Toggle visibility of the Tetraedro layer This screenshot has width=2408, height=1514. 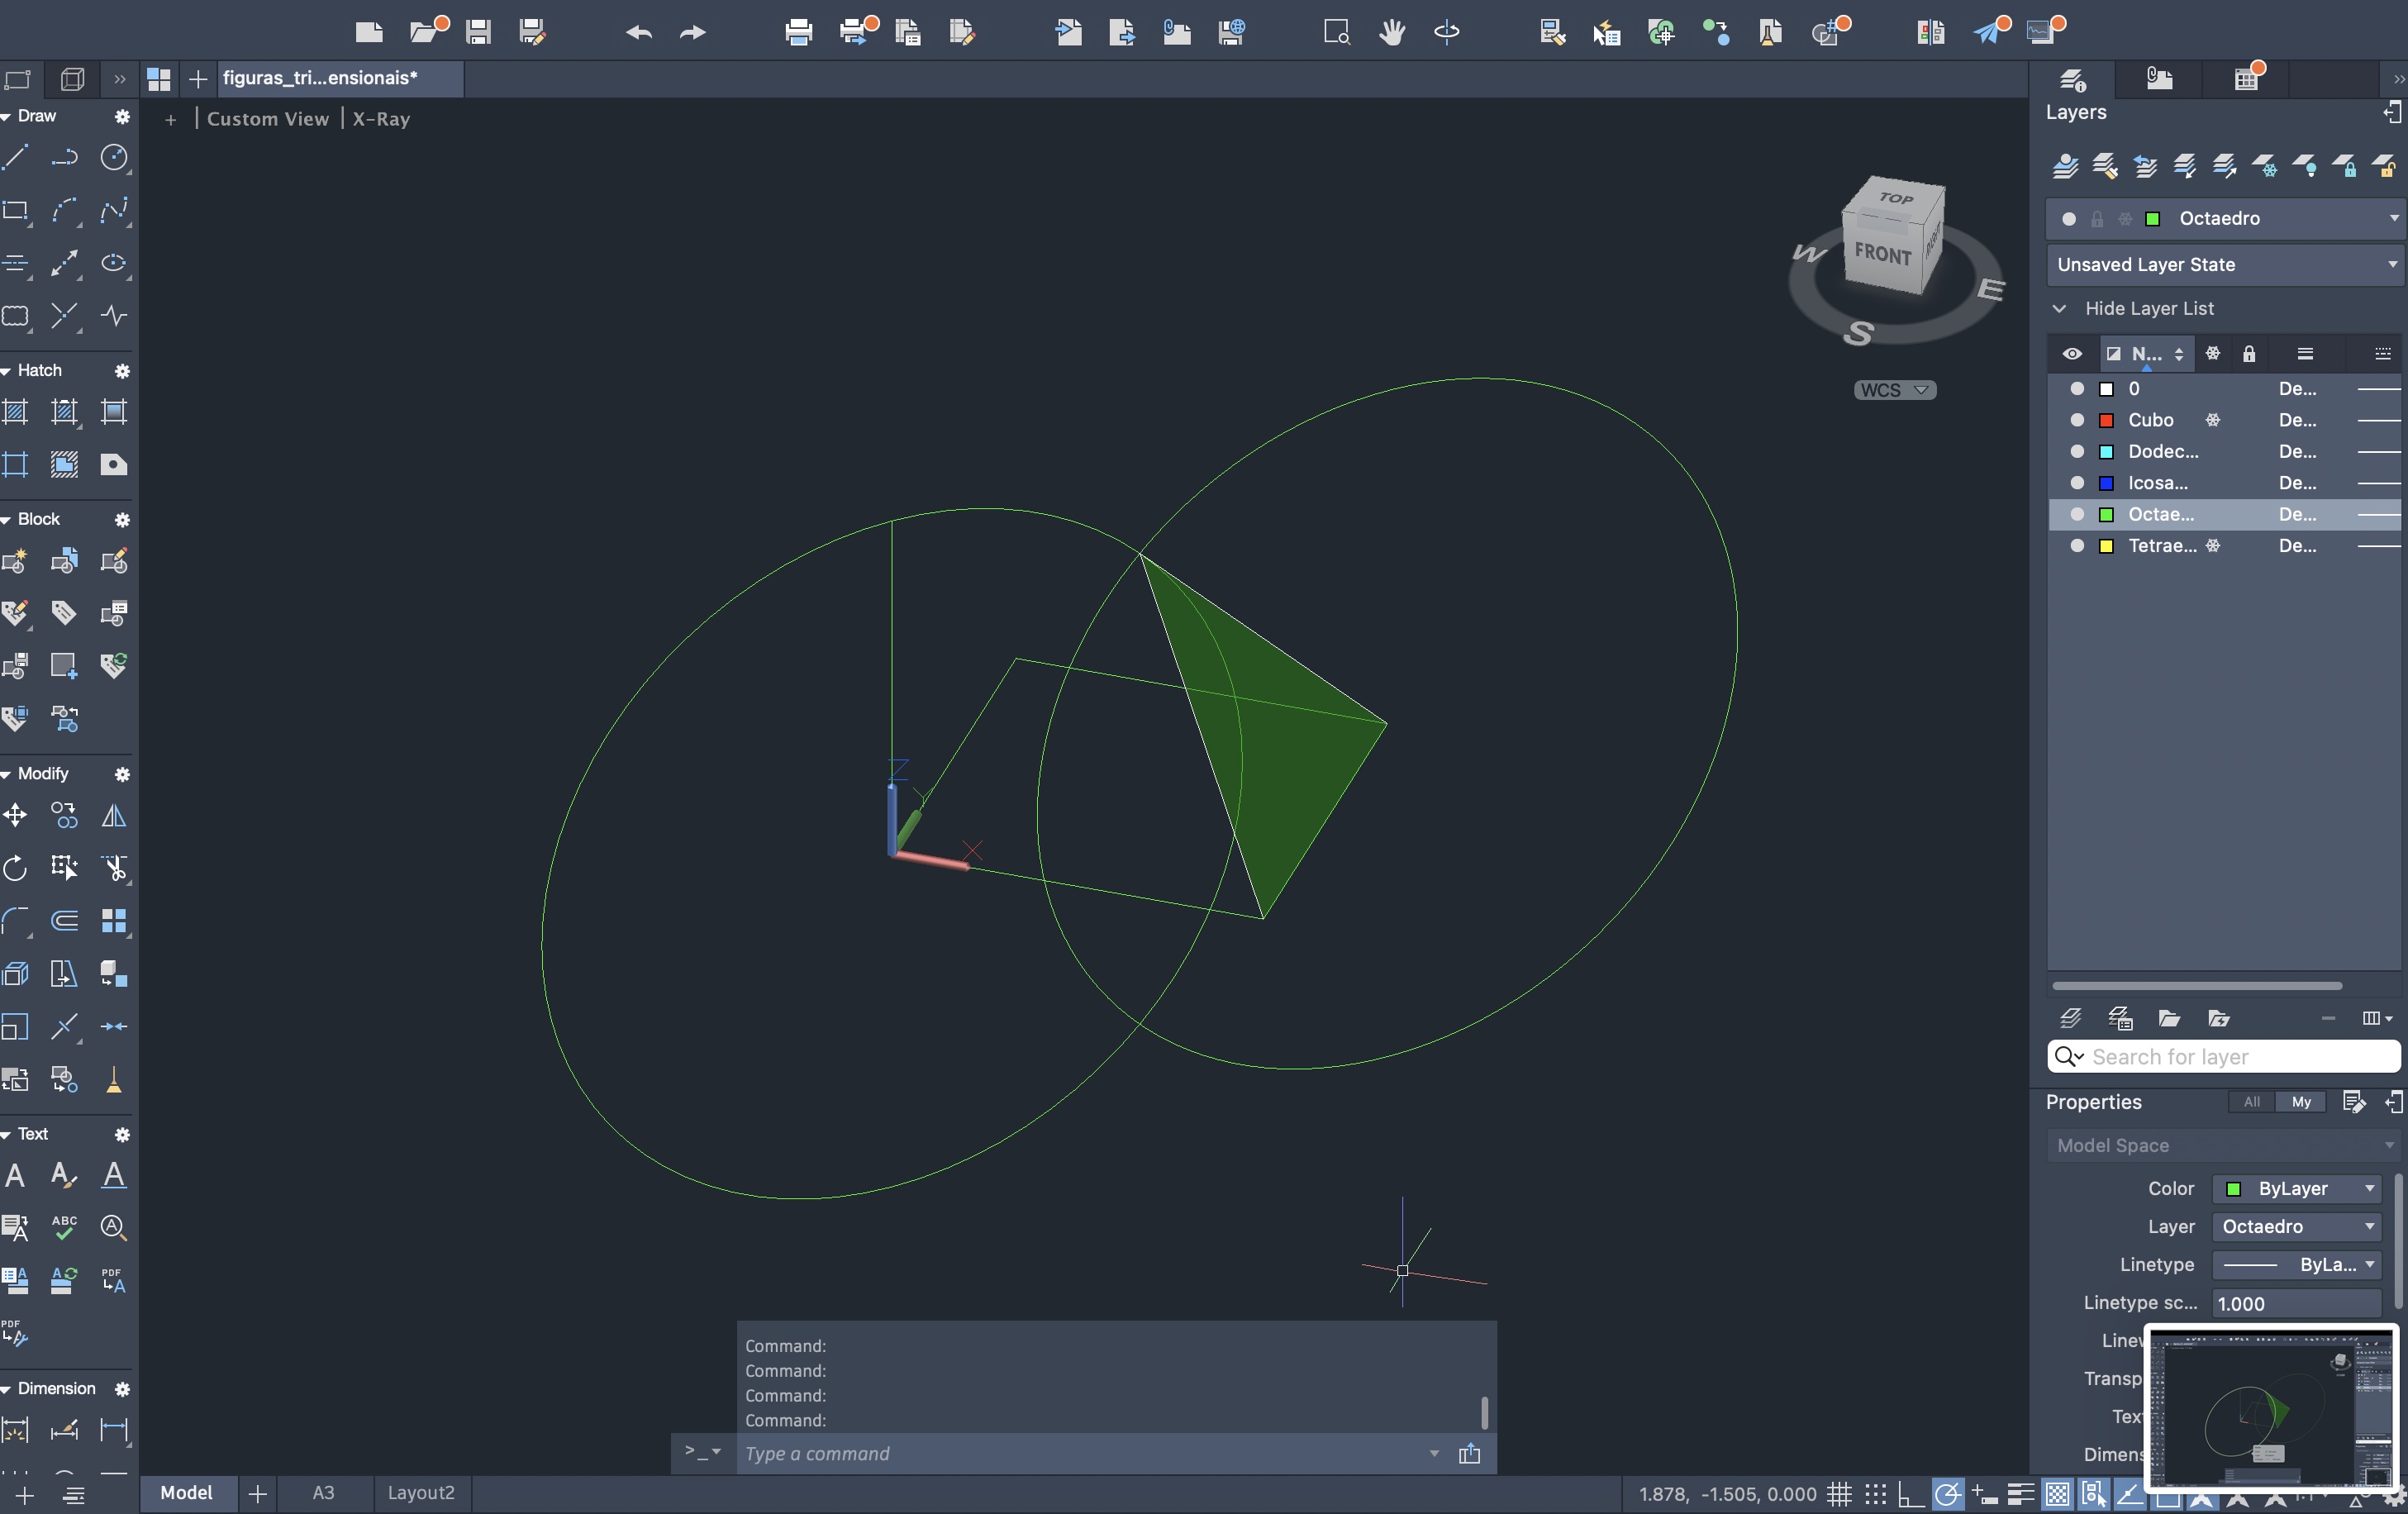[x=2077, y=546]
